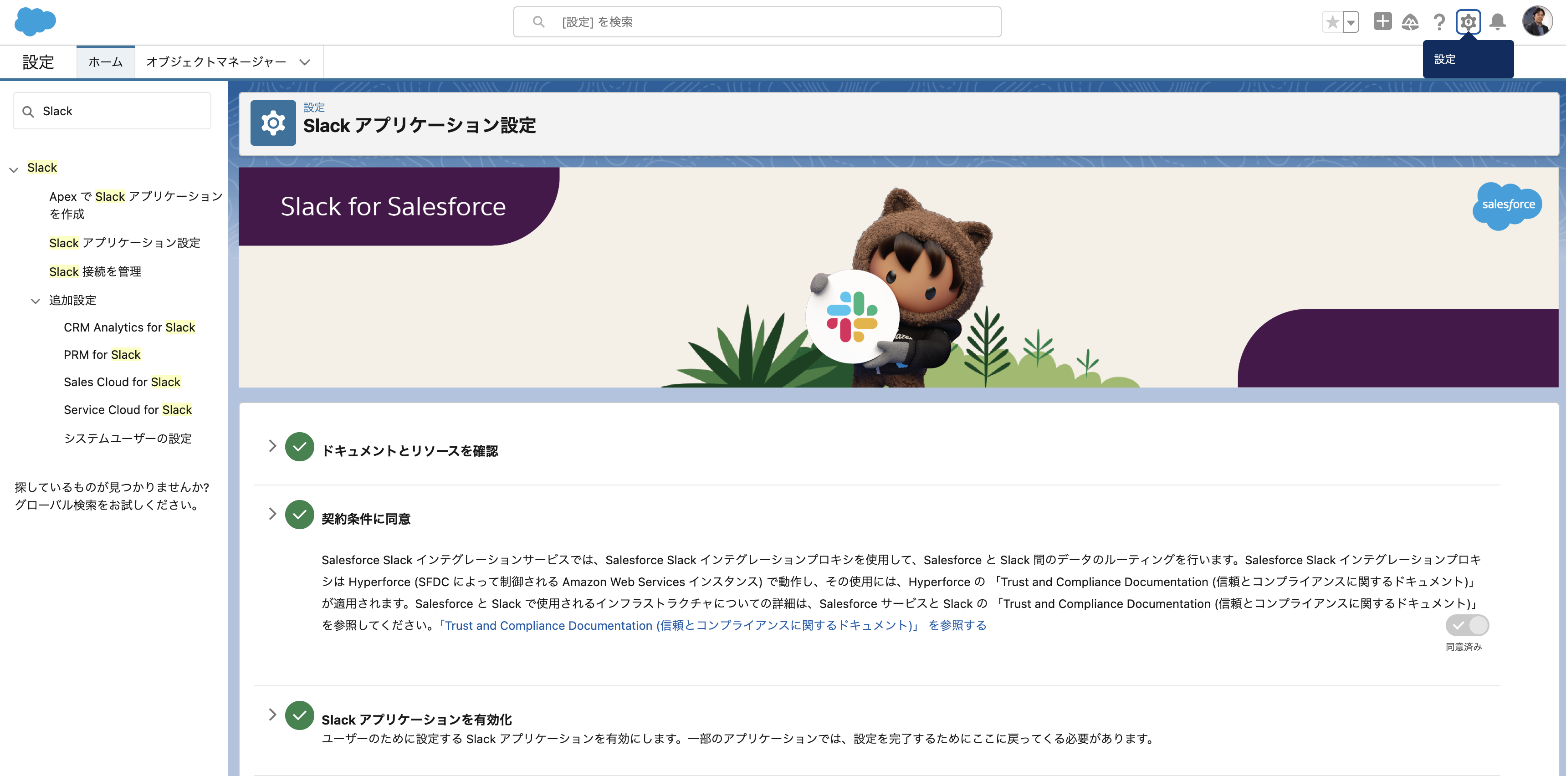This screenshot has height=776, width=1566.
Task: Click the quick create plus icon
Action: click(1382, 22)
